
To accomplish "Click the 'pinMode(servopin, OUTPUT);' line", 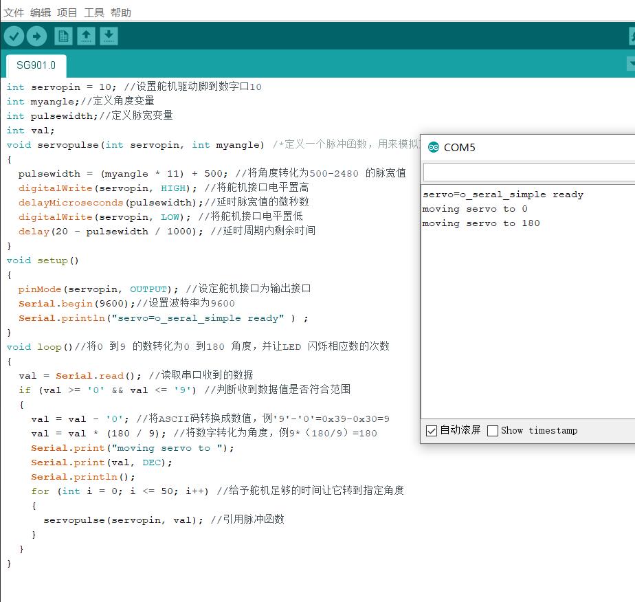I will click(x=164, y=289).
